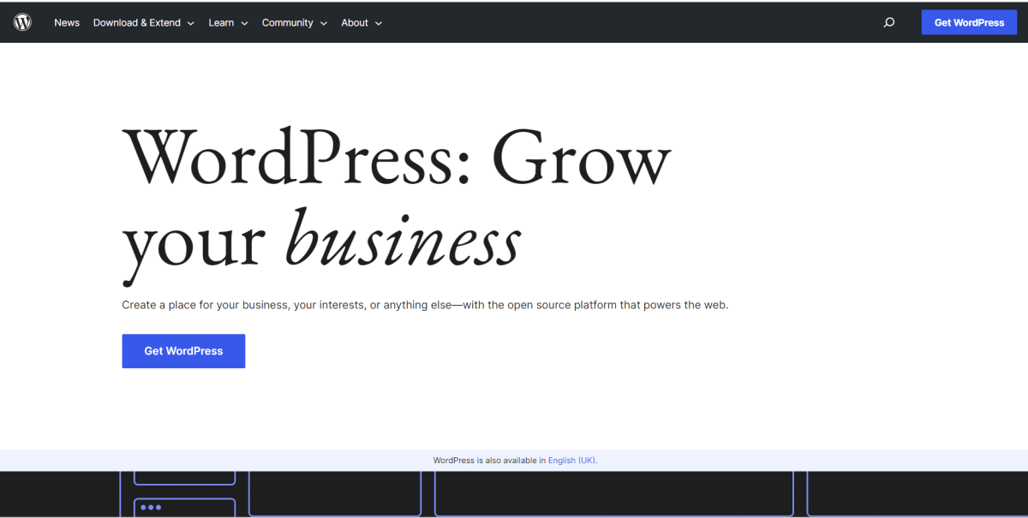Screen dimensions: 1028x518
Task: Expand the Community dropdown menu
Action: [295, 23]
